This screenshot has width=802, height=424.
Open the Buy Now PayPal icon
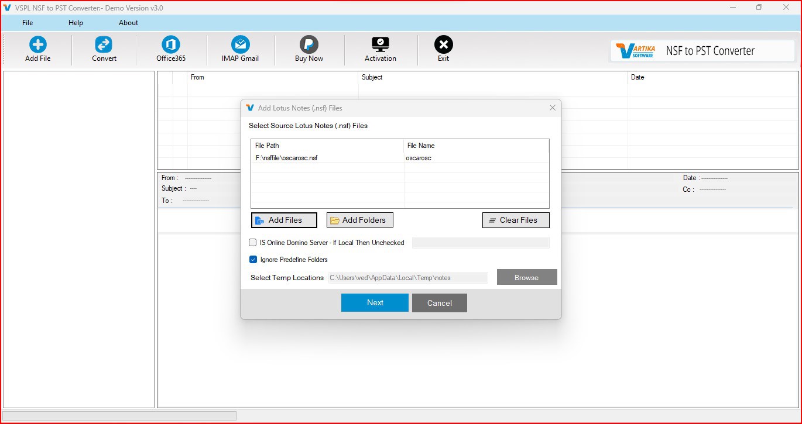(309, 48)
